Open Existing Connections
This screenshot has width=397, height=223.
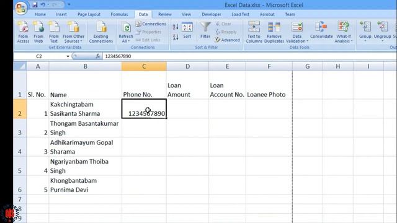(x=100, y=32)
